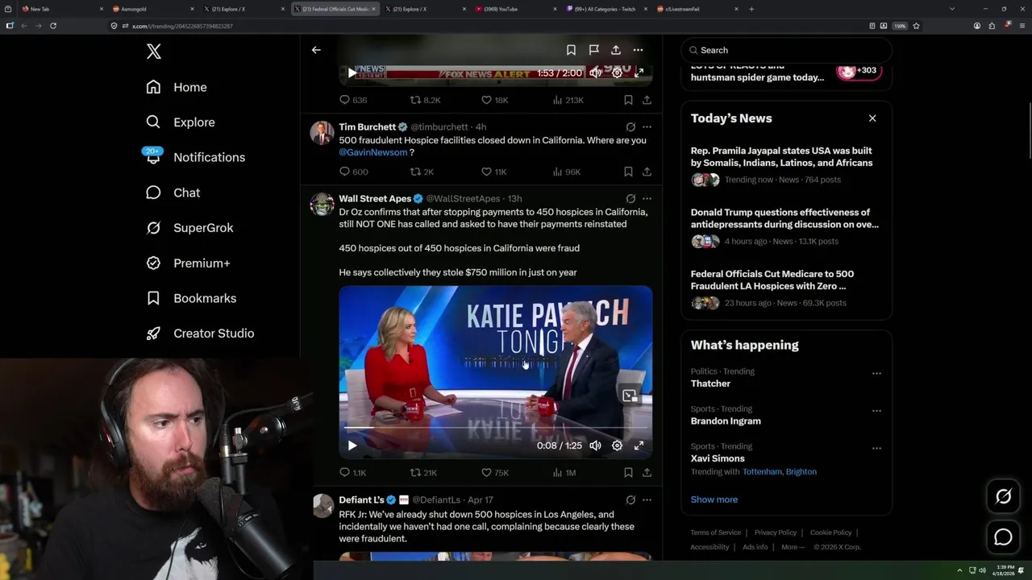The image size is (1032, 580).
Task: Open Federal Officials Cut Medicare news story
Action: [786, 289]
